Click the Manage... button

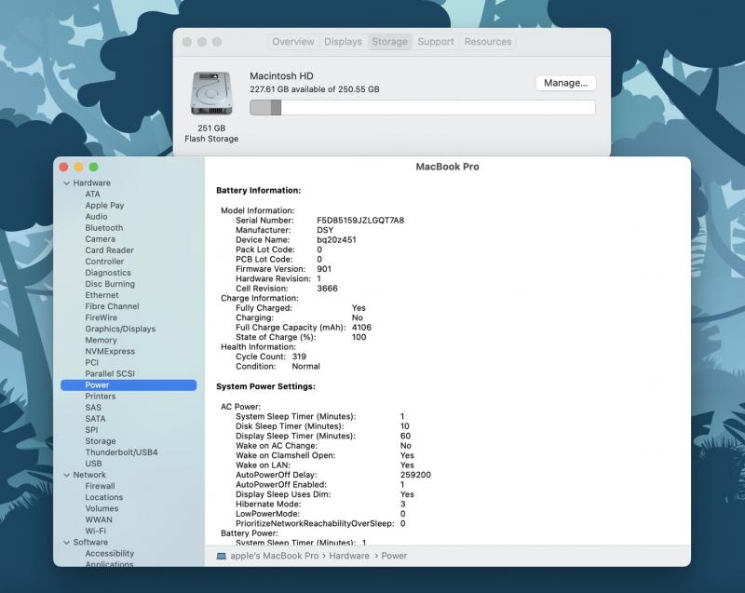[x=566, y=83]
